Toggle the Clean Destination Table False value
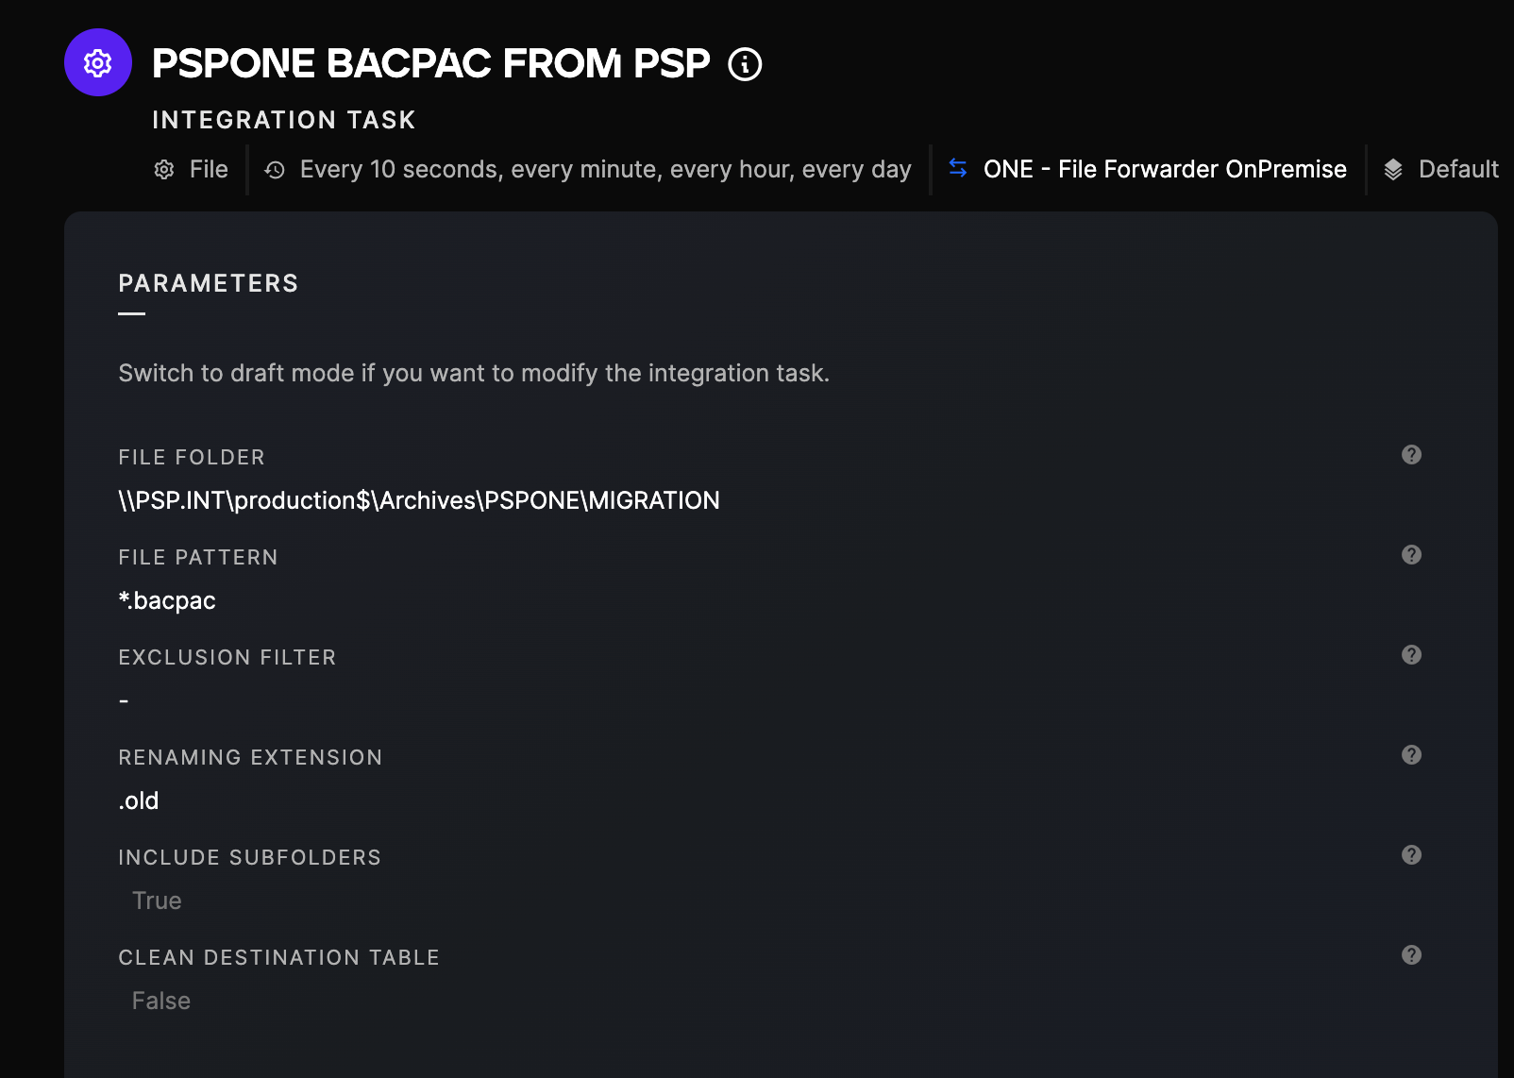Viewport: 1514px width, 1078px height. pos(161,1001)
